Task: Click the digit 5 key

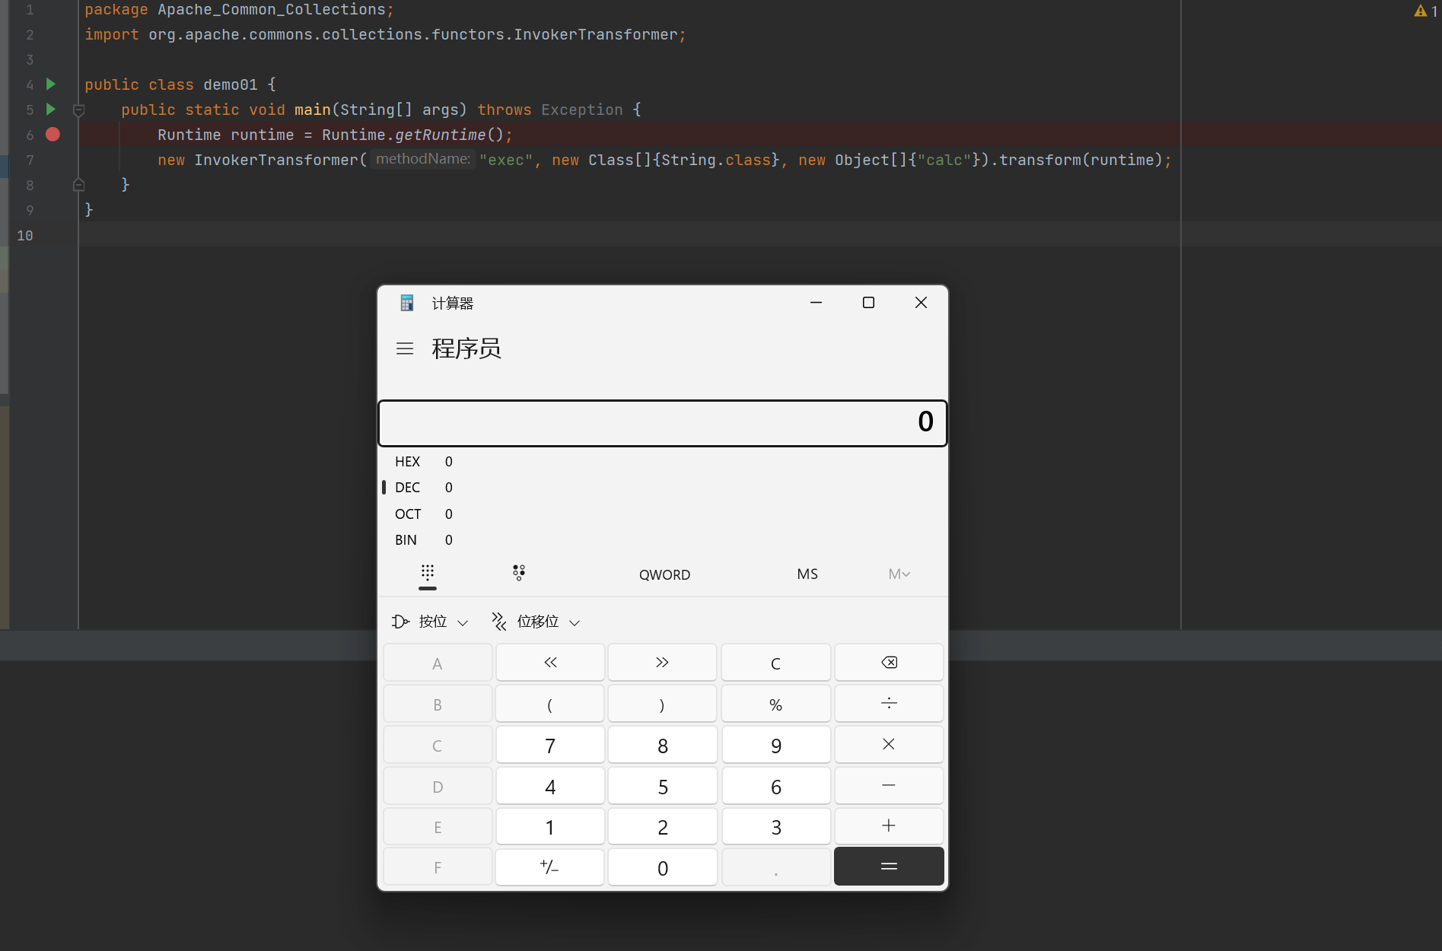Action: [x=662, y=786]
